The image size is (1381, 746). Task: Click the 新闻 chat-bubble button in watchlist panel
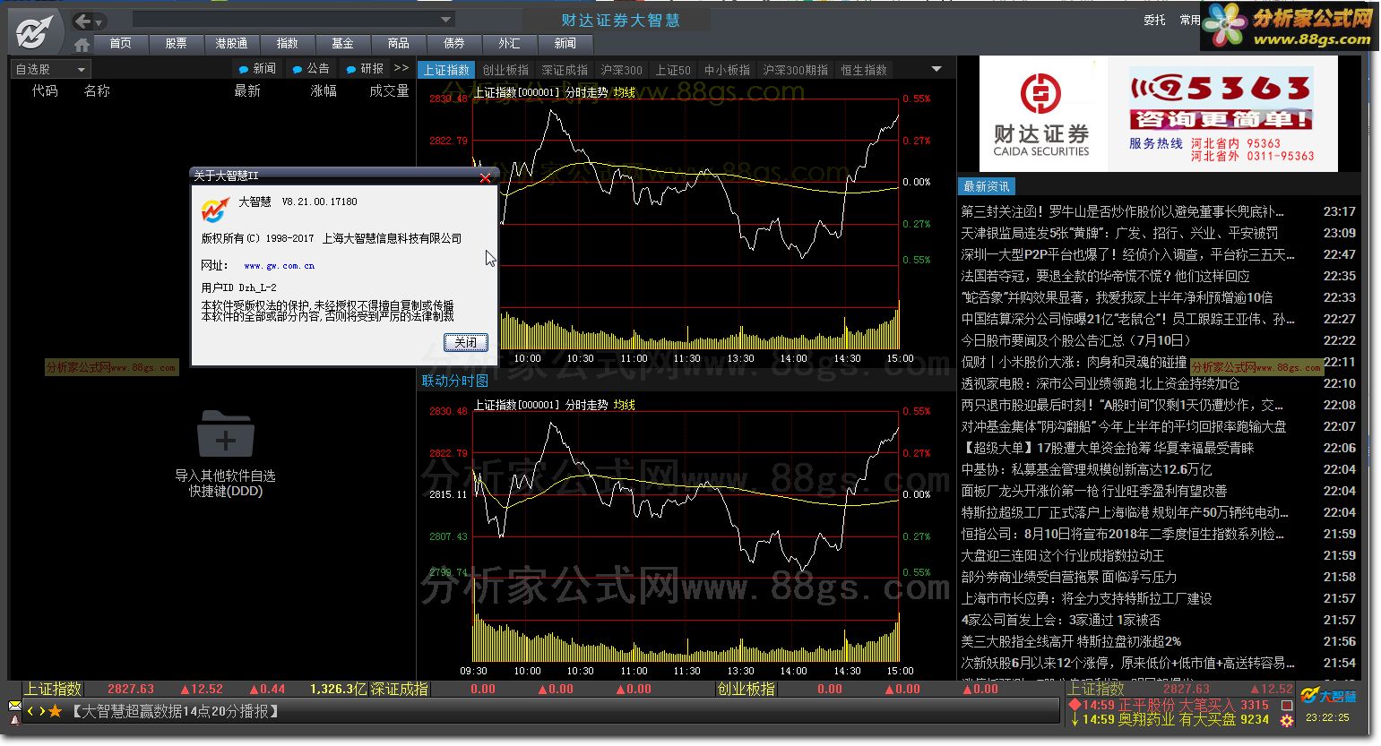[x=258, y=69]
